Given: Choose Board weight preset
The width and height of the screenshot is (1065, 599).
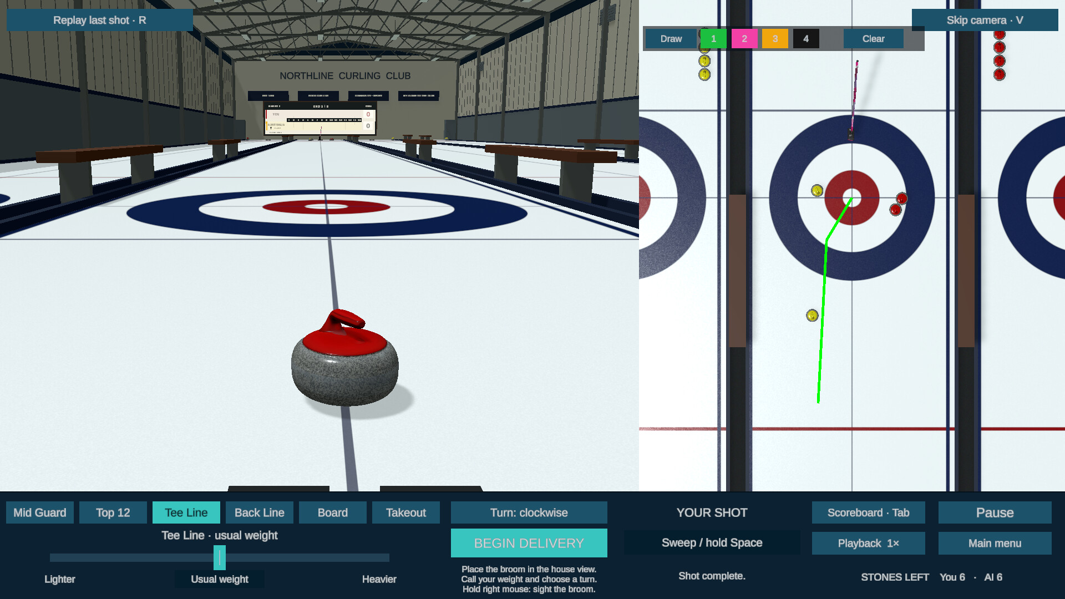Looking at the screenshot, I should coord(333,512).
